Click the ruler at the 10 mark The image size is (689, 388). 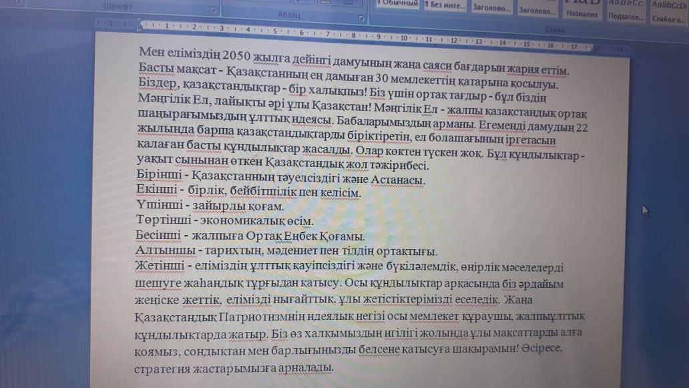[x=404, y=38]
